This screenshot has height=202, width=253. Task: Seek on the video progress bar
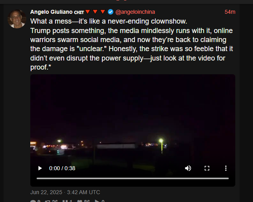click(133, 178)
